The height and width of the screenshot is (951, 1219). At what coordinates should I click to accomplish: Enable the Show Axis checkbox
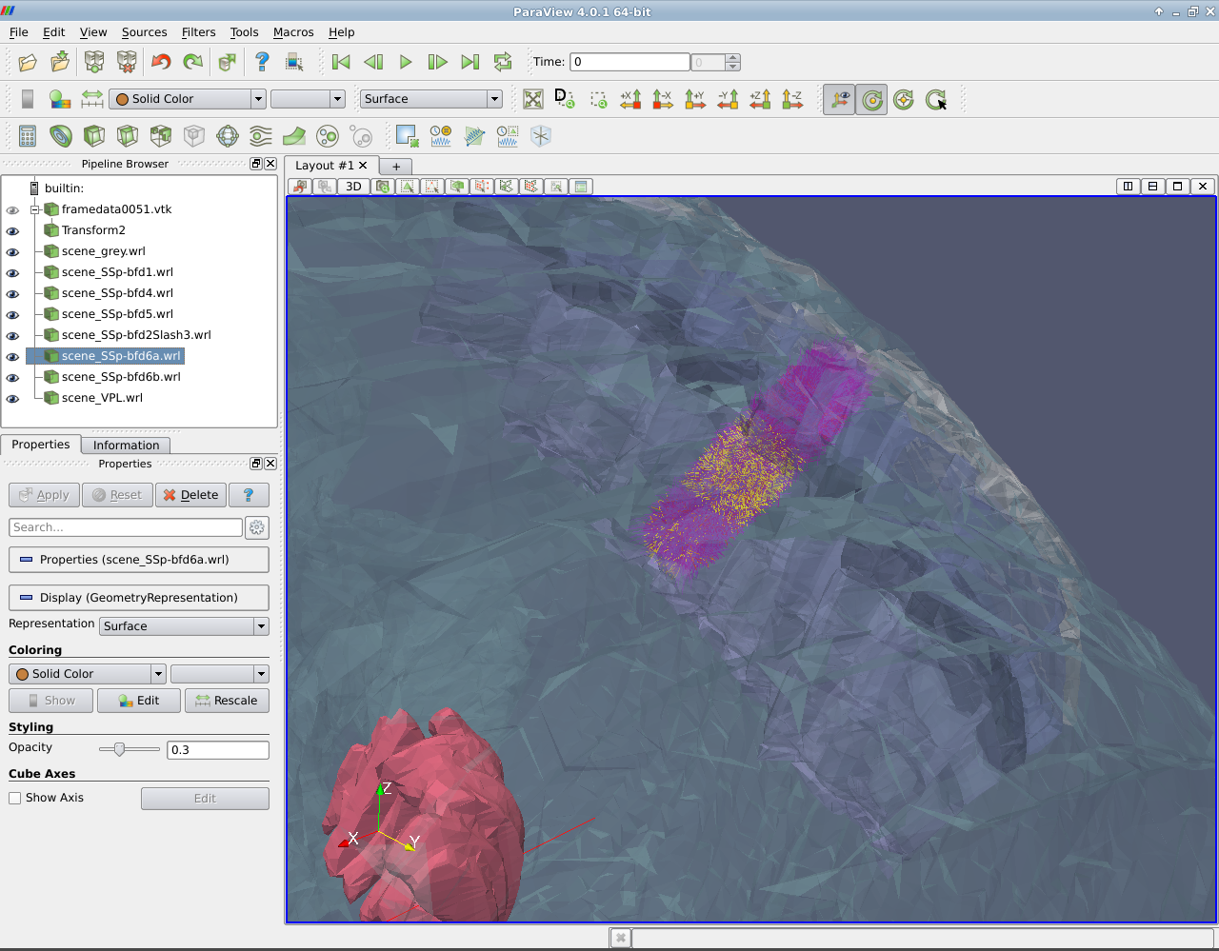(15, 799)
